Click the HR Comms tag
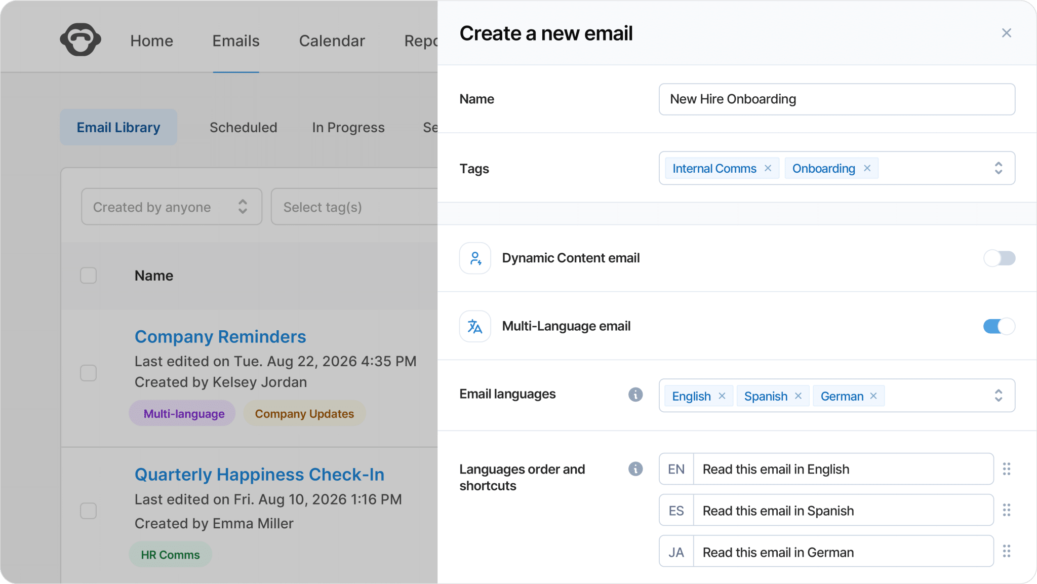This screenshot has width=1037, height=584. [170, 555]
